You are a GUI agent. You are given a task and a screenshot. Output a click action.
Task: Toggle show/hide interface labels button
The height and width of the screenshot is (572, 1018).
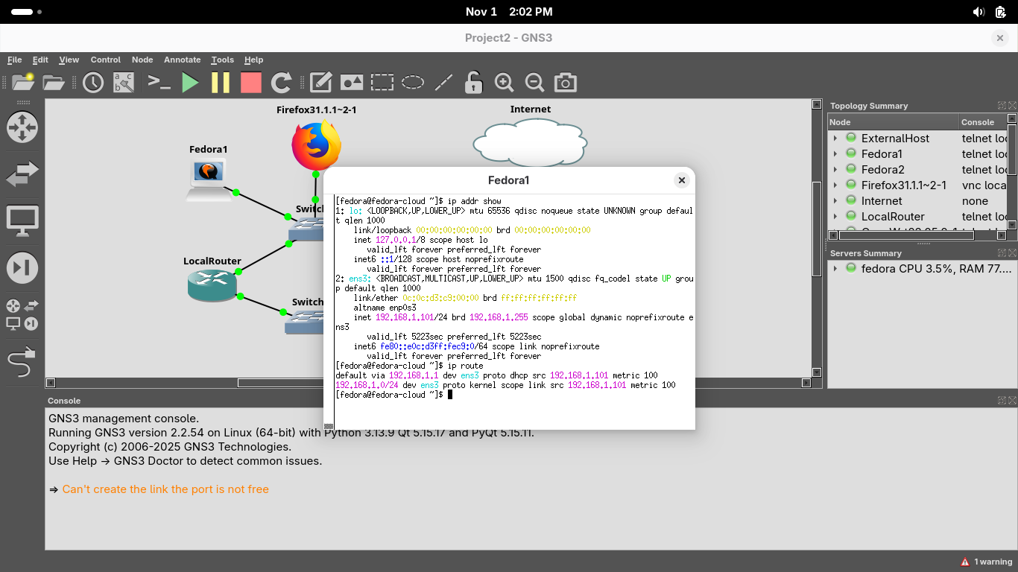tap(124, 83)
